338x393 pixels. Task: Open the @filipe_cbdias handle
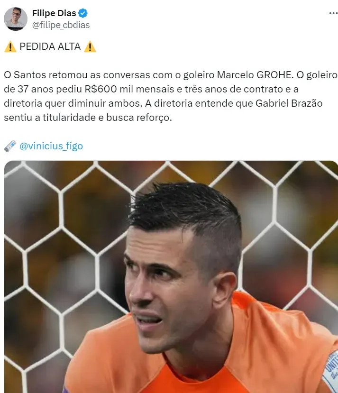[61, 25]
